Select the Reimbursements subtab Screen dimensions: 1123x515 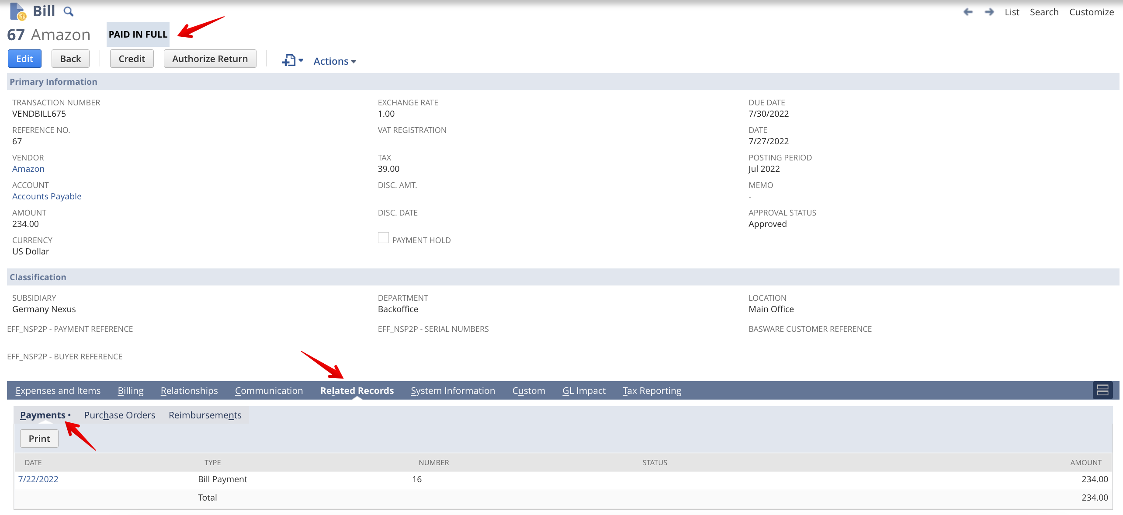(205, 415)
